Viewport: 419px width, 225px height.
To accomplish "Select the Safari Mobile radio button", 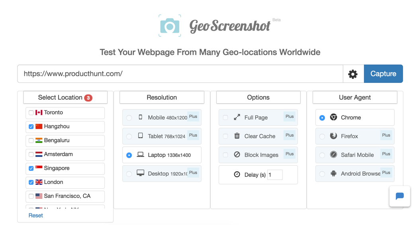I will point(322,155).
